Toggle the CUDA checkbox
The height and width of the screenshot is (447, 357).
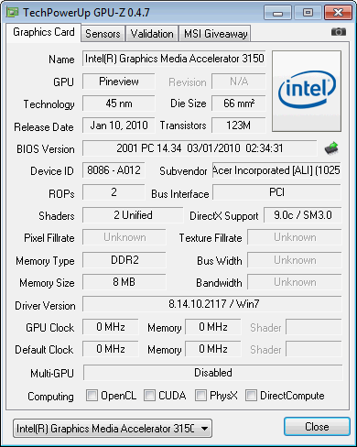point(149,395)
